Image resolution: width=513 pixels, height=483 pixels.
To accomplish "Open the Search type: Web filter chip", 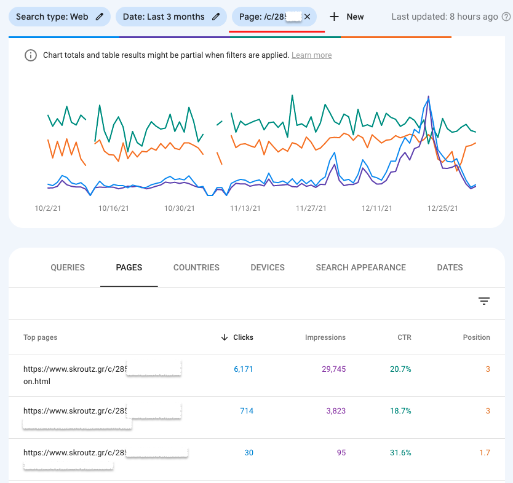I will (x=60, y=17).
